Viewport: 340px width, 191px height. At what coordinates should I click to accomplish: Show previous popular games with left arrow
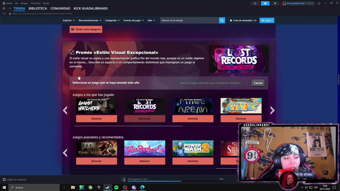pyautogui.click(x=65, y=153)
